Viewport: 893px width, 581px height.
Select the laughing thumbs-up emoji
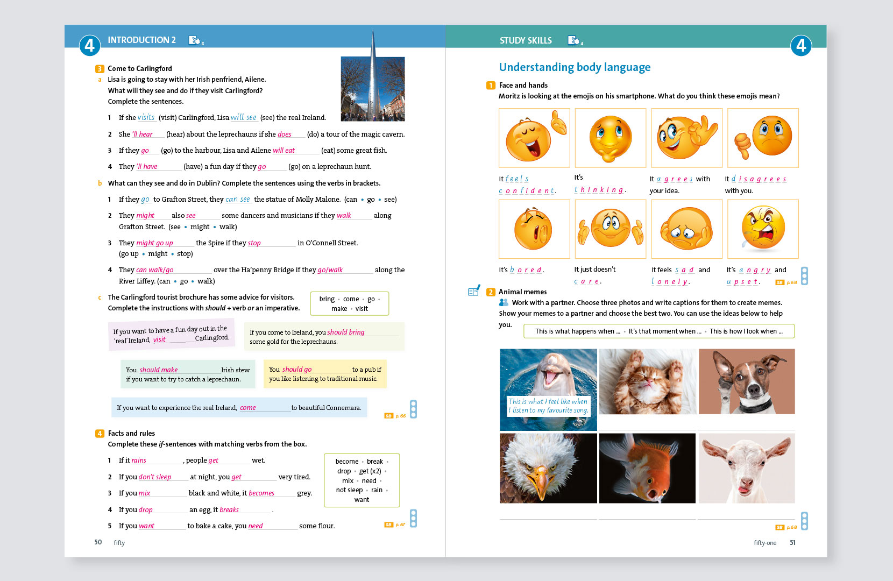534,138
